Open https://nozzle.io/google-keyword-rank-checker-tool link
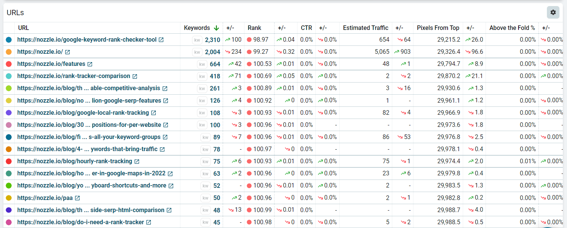Image resolution: width=567 pixels, height=228 pixels. [x=87, y=40]
